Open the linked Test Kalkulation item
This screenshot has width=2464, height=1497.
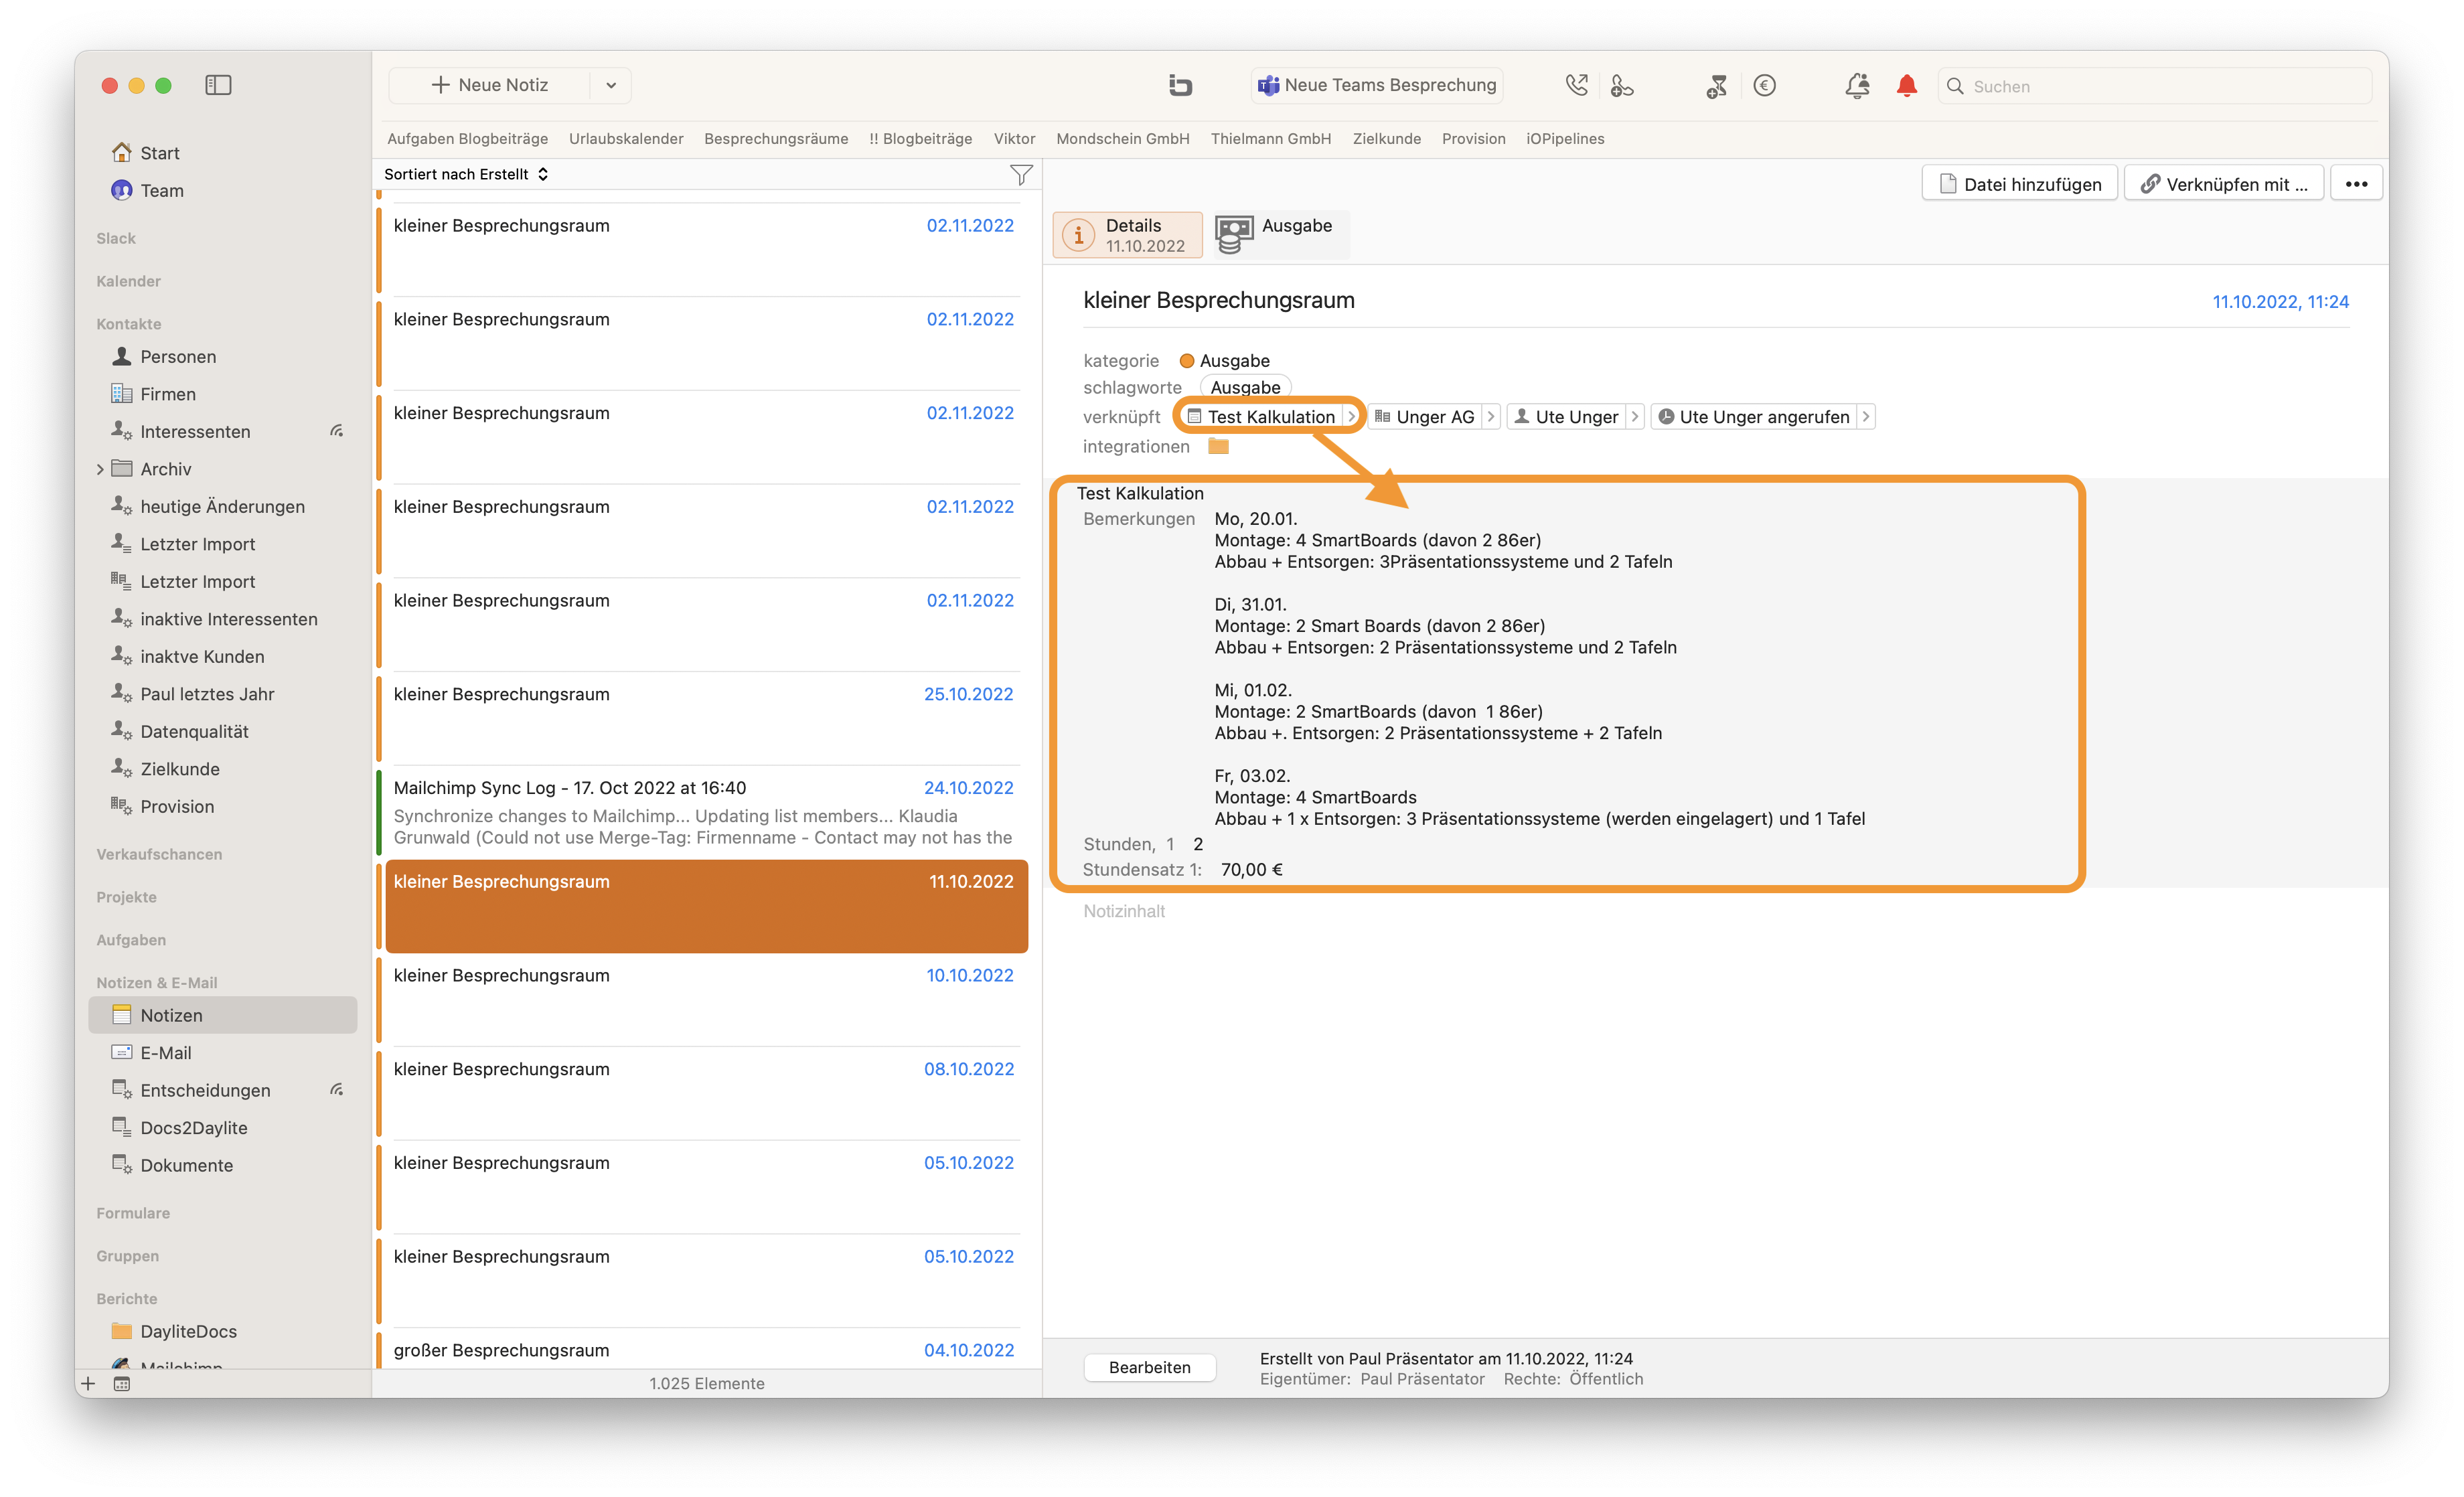(x=1261, y=416)
